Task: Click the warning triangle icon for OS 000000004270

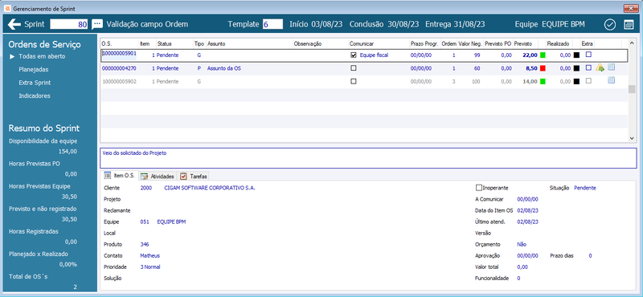Action: [600, 68]
